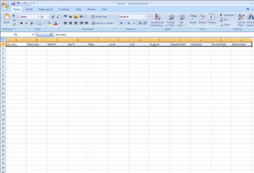Viewport: 254px width, 173px height.
Task: Customize Quick Access Toolbar dropdown
Action: tap(34, 3)
